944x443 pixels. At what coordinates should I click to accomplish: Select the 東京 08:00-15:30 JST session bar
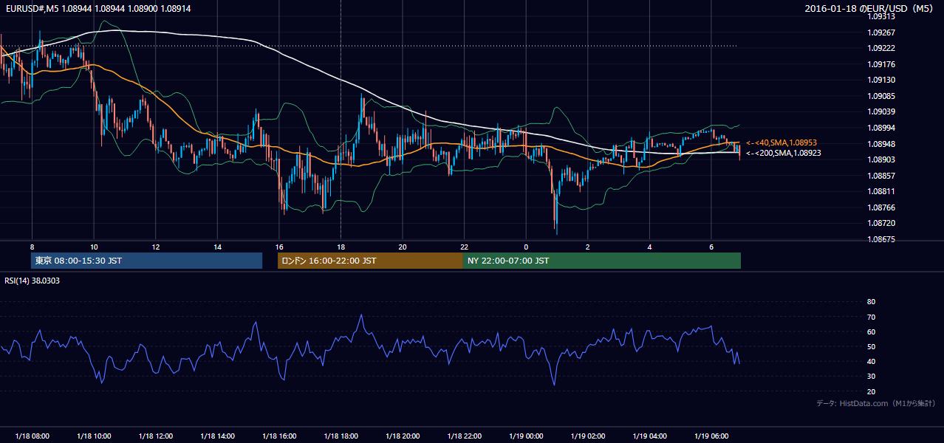pyautogui.click(x=146, y=261)
